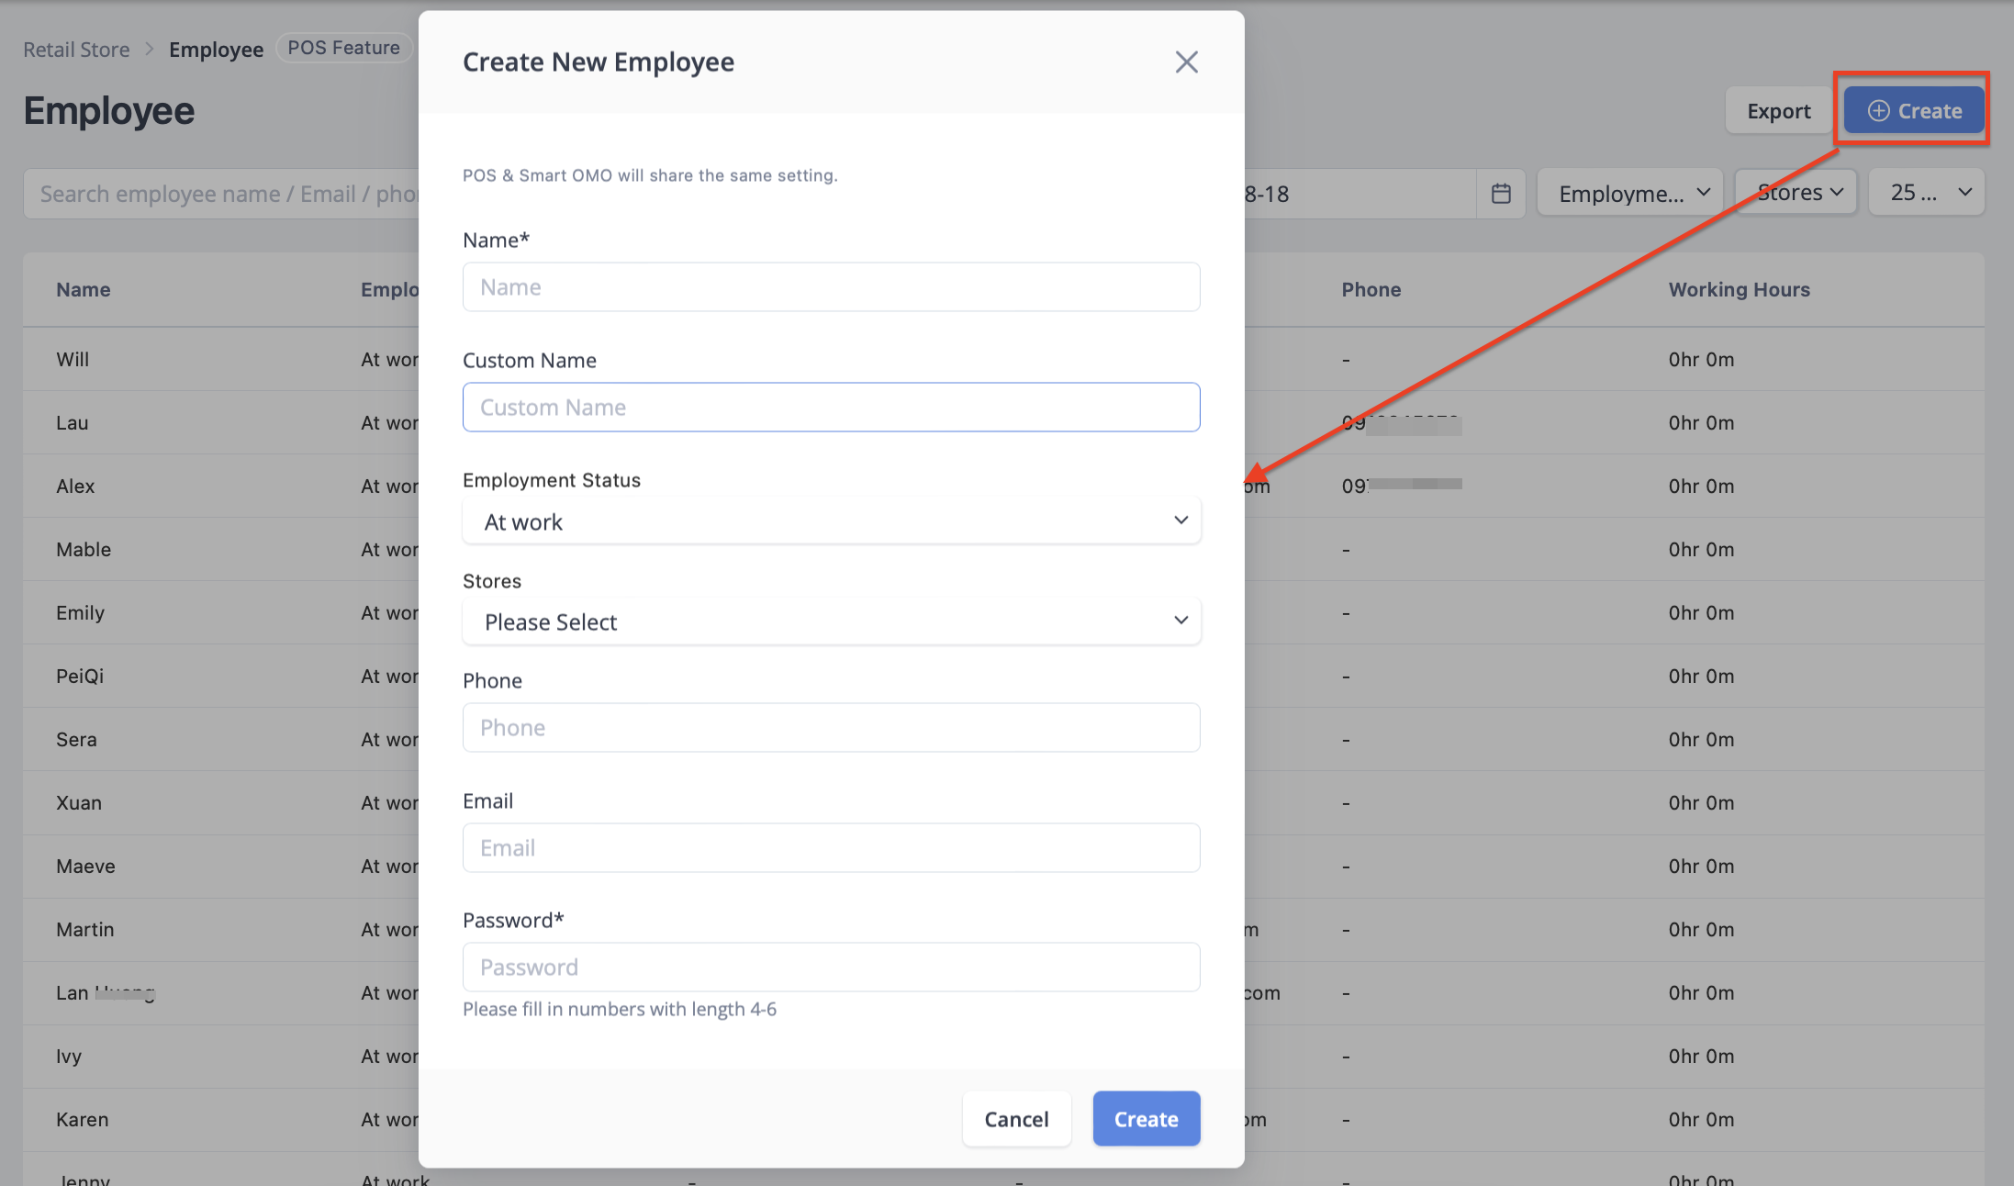Select employee Martin in the table
2014x1186 pixels.
point(85,930)
